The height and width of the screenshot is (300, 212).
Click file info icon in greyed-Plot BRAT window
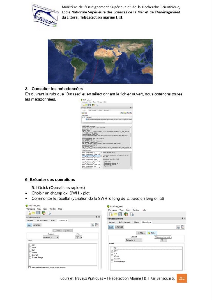click(49, 213)
